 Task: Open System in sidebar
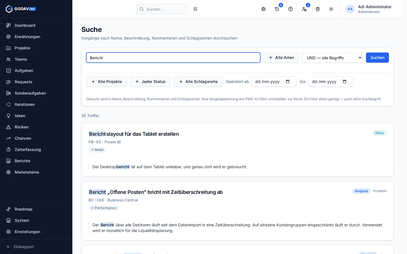point(36,220)
